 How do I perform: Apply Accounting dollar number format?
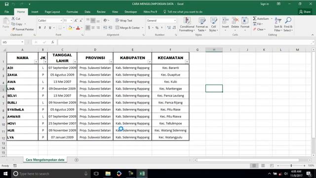pyautogui.click(x=149, y=28)
